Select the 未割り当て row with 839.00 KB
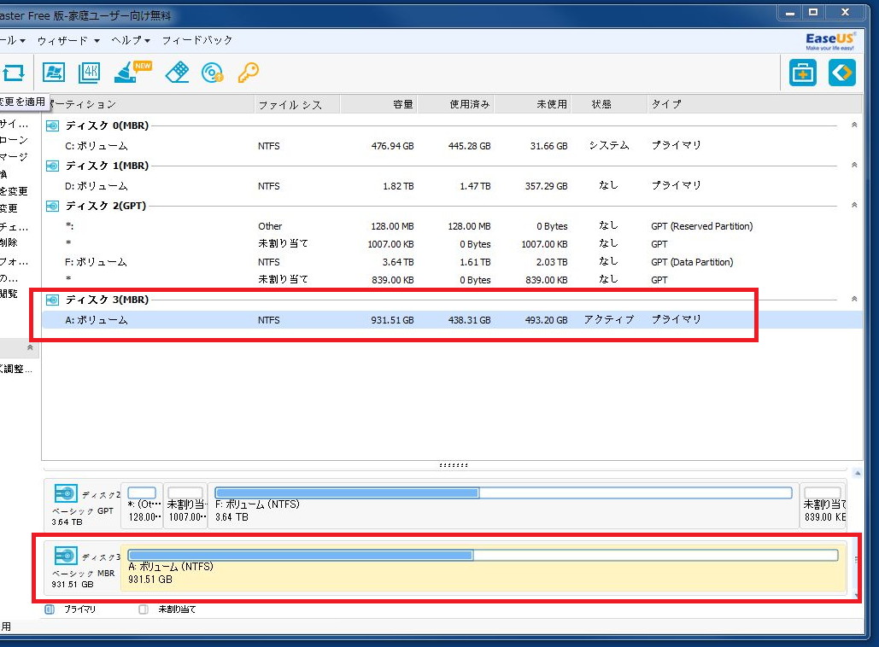Screen dimensions: 879x647 [452, 279]
